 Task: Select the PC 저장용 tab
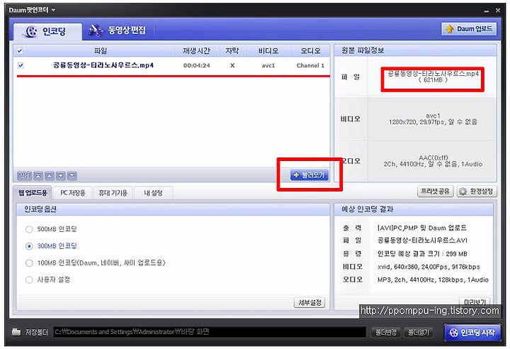(x=72, y=193)
